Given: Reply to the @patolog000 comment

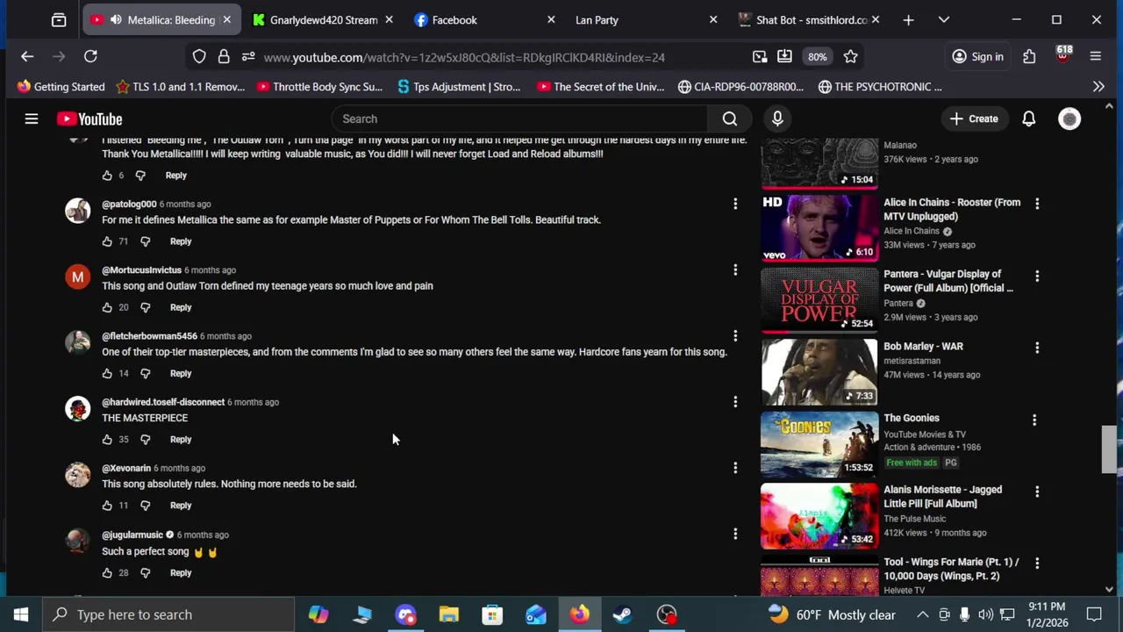Looking at the screenshot, I should coord(181,241).
